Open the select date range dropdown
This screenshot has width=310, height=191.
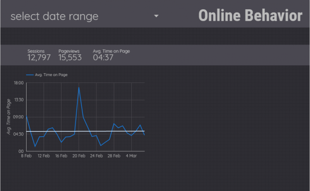pyautogui.click(x=84, y=16)
